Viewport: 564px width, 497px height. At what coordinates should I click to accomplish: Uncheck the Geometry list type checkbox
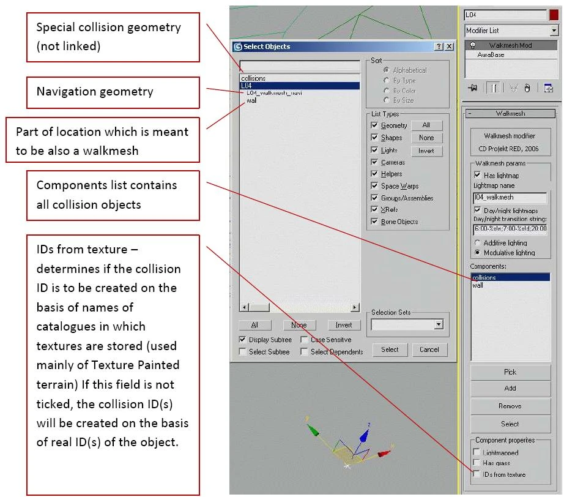coord(374,125)
